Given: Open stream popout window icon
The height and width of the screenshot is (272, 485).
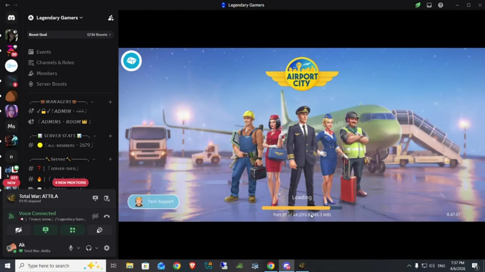Looking at the screenshot, I should [x=107, y=198].
